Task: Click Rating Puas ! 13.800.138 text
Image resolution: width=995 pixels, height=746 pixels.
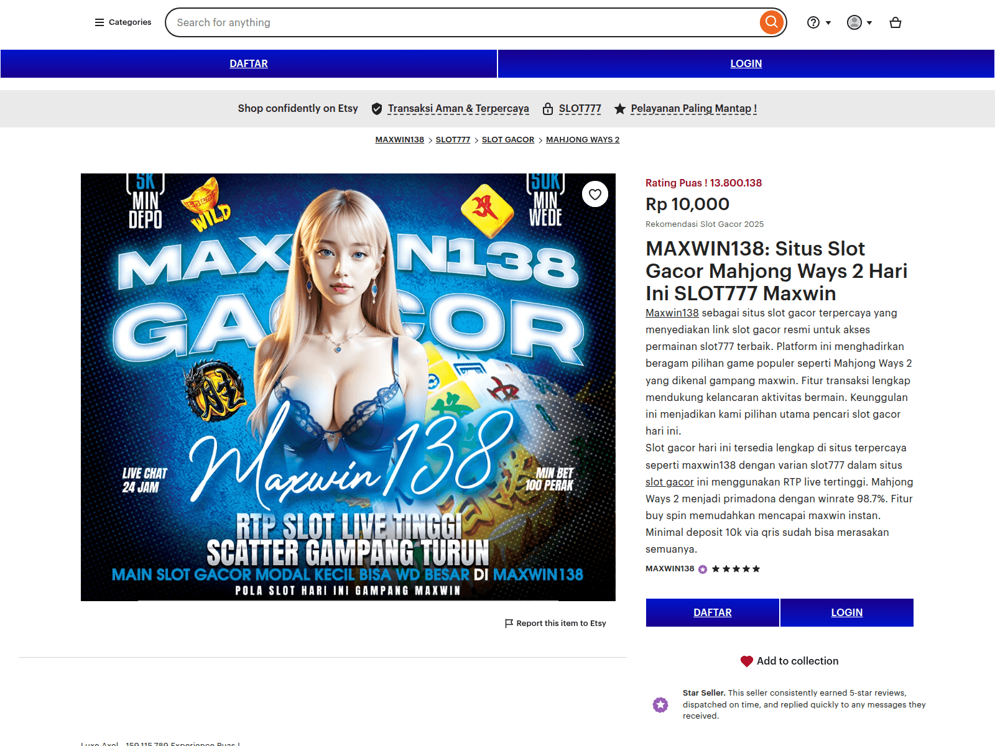Action: (x=703, y=183)
